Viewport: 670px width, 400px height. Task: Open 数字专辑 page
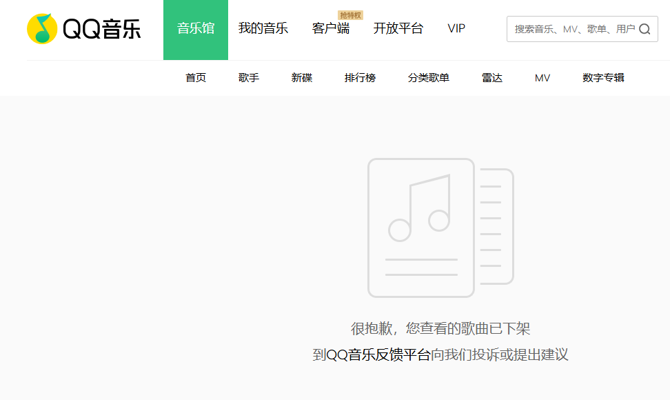603,78
